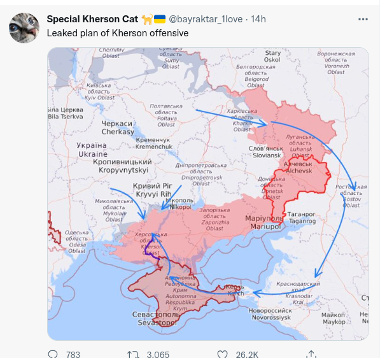The image size is (380, 358).
Task: Click the tweet text Leaked plan of Kherson offensive
Action: [118, 33]
